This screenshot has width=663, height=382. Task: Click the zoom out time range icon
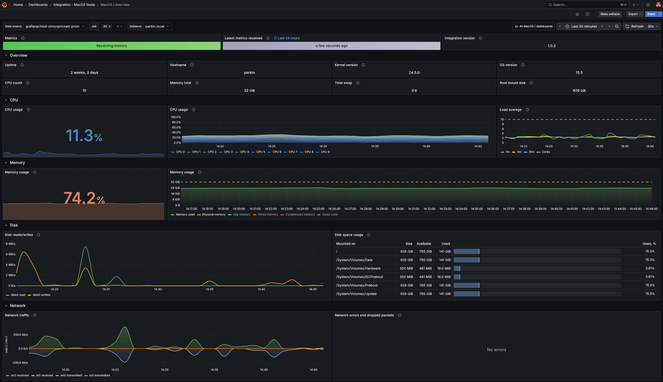617,26
